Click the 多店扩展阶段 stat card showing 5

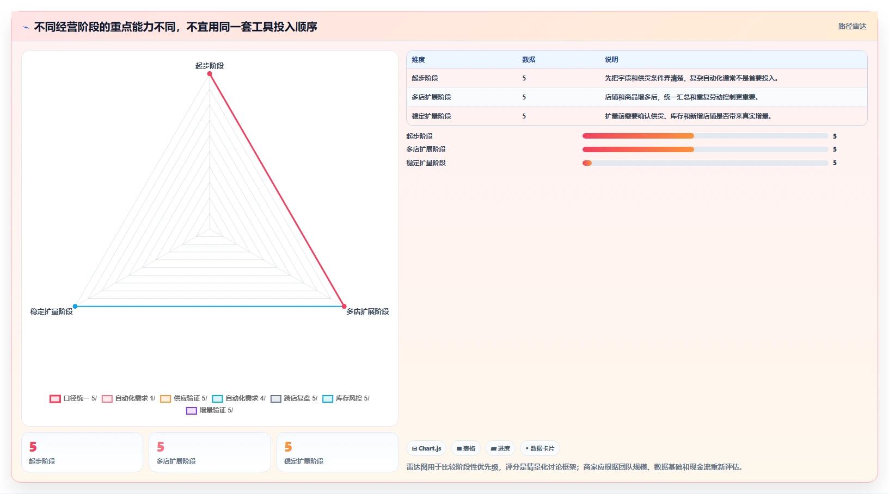[x=210, y=452]
